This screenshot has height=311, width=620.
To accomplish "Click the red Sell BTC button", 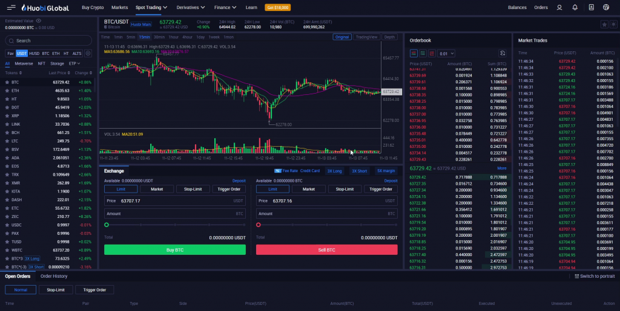I will (326, 250).
